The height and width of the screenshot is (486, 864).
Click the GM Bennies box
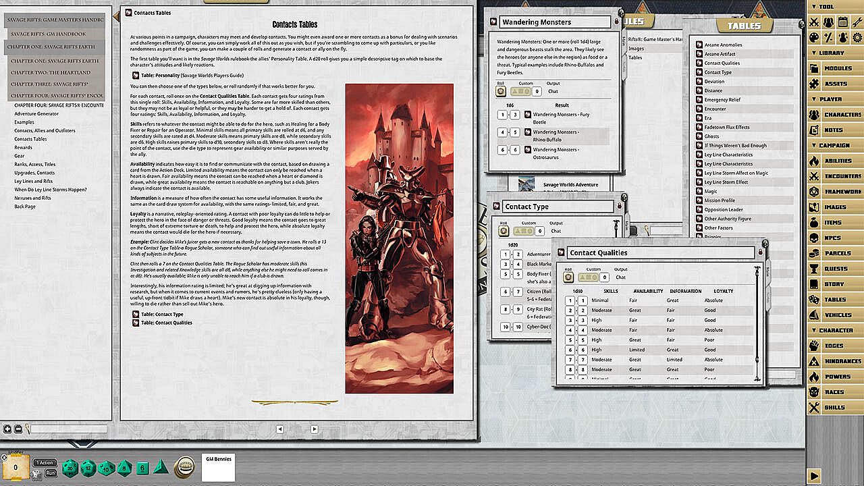coord(218,468)
